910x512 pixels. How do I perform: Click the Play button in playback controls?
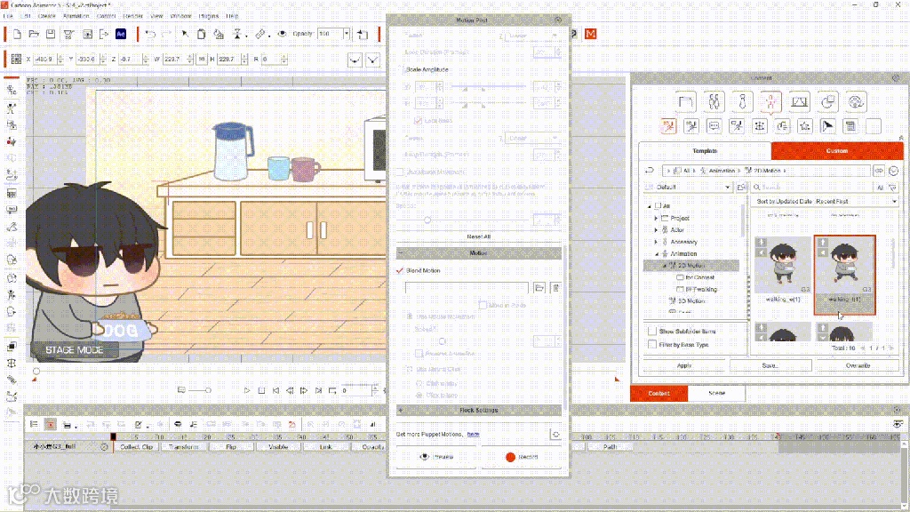[247, 391]
